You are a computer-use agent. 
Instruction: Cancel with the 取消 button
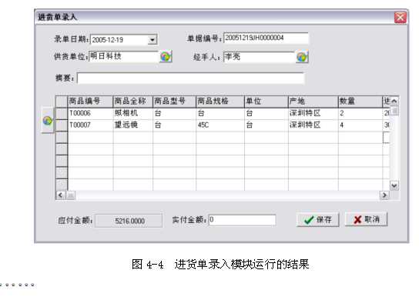coord(366,219)
